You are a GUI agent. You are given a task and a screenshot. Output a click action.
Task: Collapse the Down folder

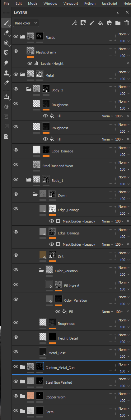tap(35, 195)
